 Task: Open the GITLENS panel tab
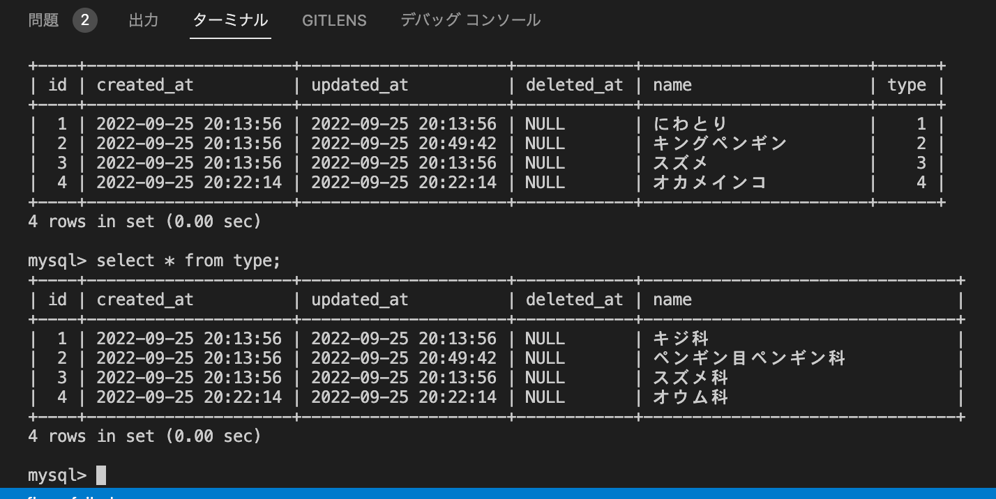(334, 20)
